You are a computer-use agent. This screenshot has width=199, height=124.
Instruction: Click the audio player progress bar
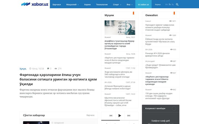pos(120,120)
